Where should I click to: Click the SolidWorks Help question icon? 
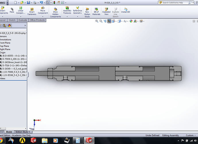point(197,3)
